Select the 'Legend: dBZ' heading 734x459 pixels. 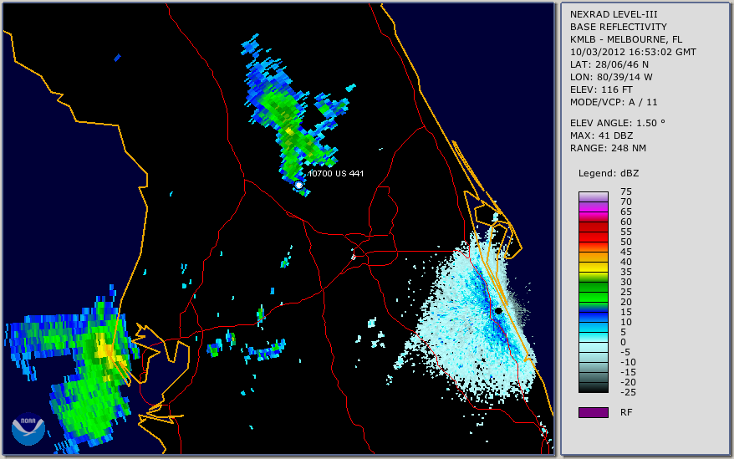pyautogui.click(x=609, y=173)
